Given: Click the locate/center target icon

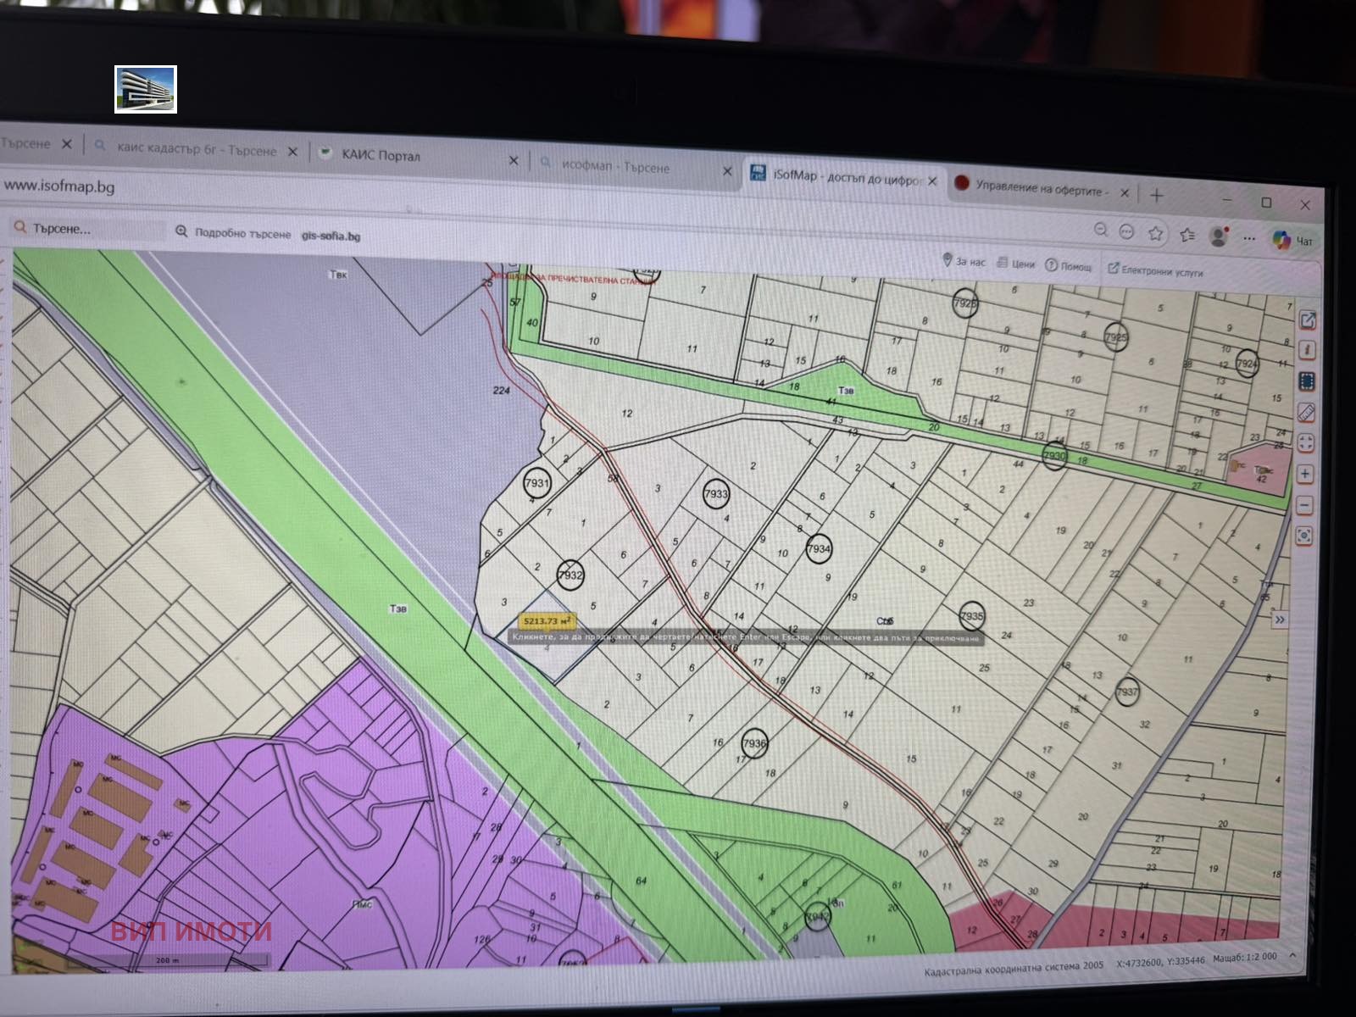Looking at the screenshot, I should pos(1304,536).
